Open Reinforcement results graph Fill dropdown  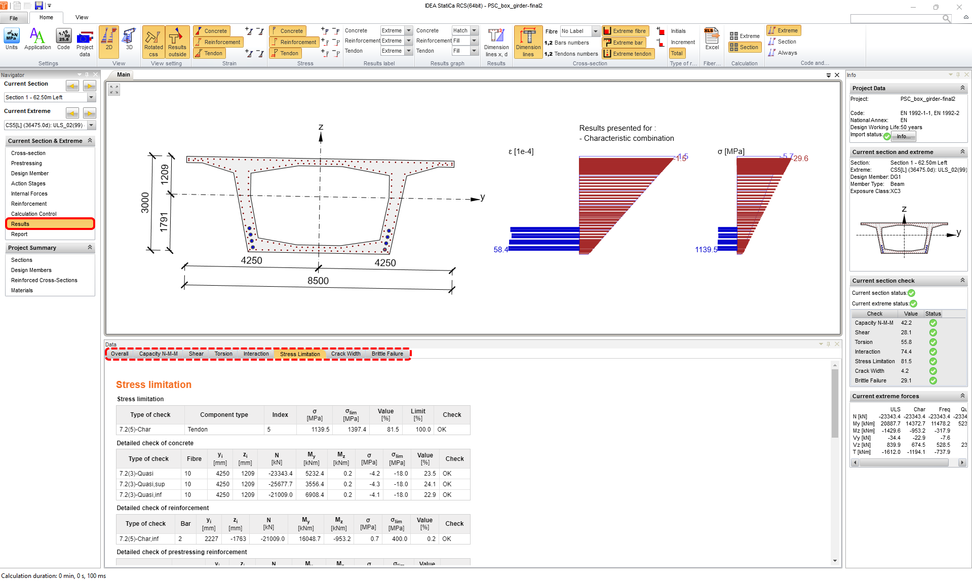coord(475,41)
